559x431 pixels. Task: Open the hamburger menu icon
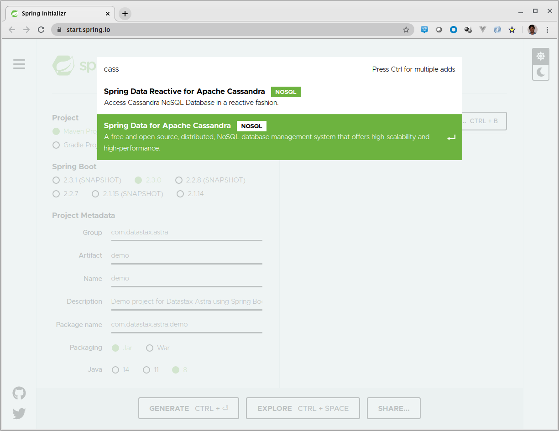click(x=19, y=64)
